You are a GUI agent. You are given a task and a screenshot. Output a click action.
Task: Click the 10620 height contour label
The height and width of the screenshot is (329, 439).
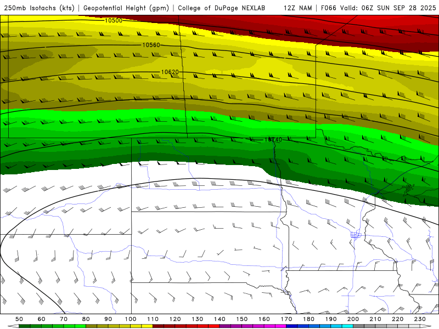(x=170, y=72)
